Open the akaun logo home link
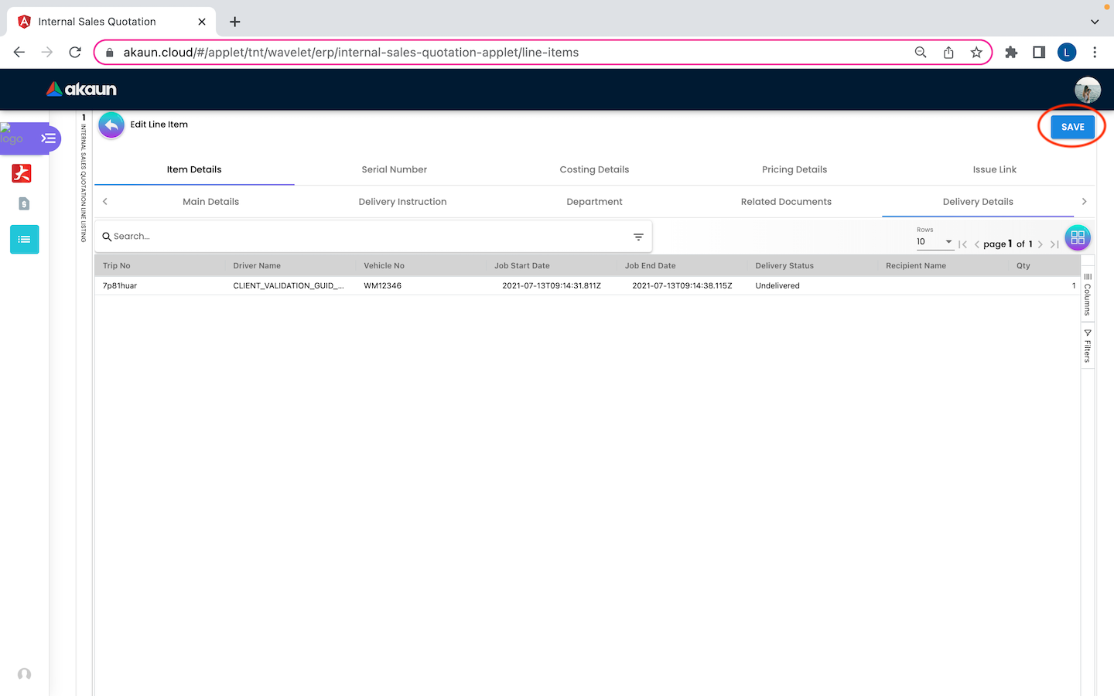The image size is (1114, 696). click(81, 89)
